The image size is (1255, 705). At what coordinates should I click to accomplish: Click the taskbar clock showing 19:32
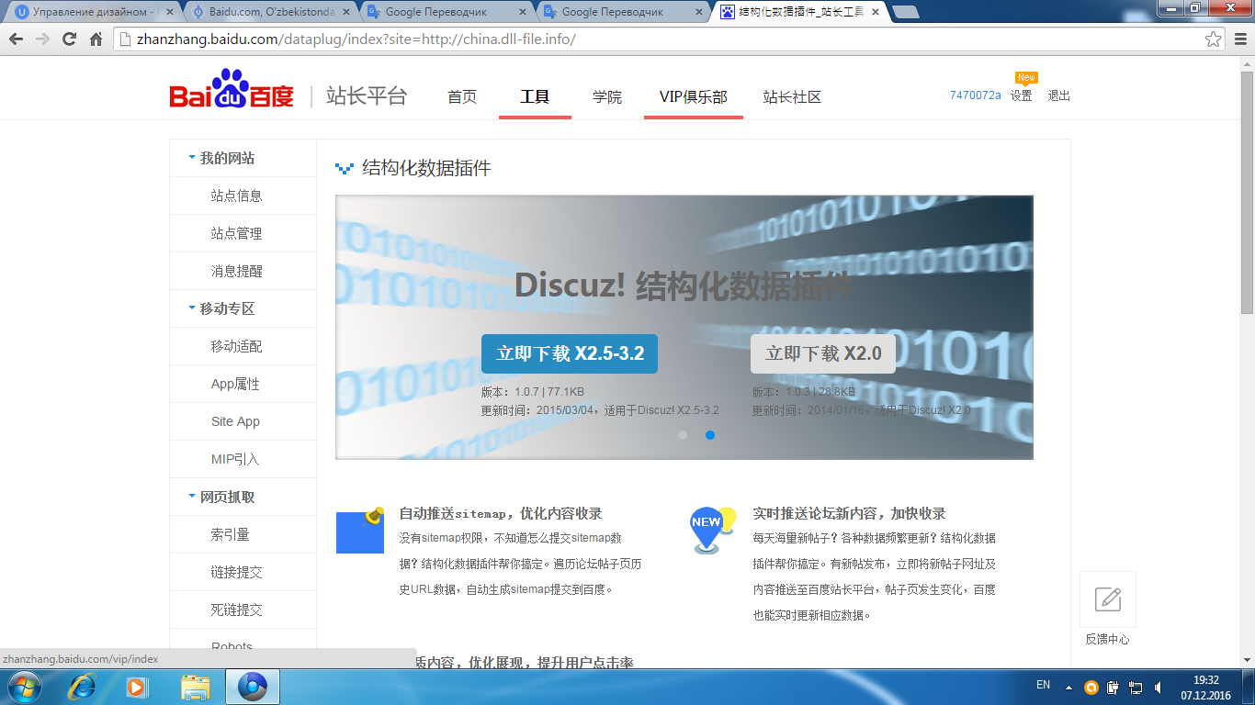[x=1206, y=687]
